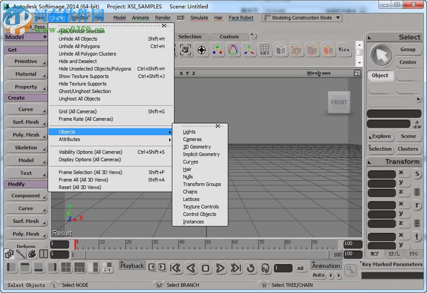The height and width of the screenshot is (293, 427).
Task: Click the Wire display button
Action: point(344,50)
